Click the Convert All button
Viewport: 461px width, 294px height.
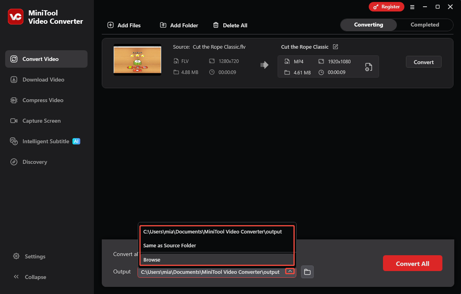tap(412, 263)
